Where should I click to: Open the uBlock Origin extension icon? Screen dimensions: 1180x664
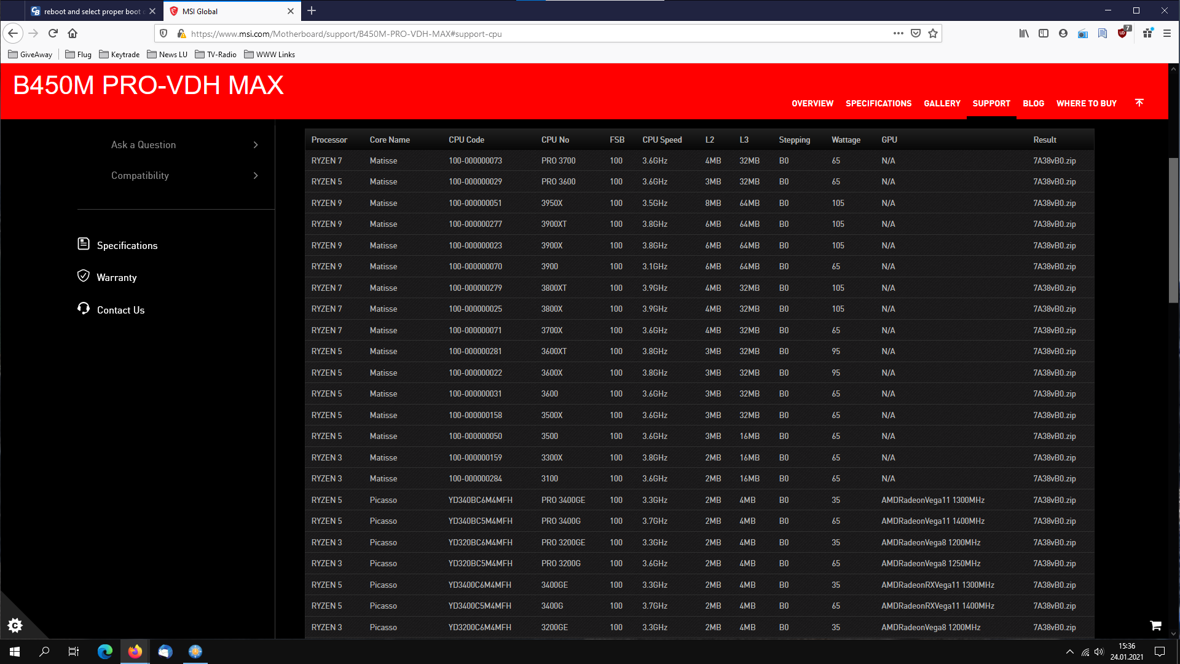point(1122,34)
